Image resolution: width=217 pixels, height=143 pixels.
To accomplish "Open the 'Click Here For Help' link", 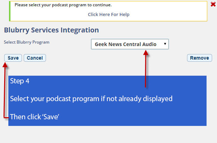I will [x=109, y=14].
